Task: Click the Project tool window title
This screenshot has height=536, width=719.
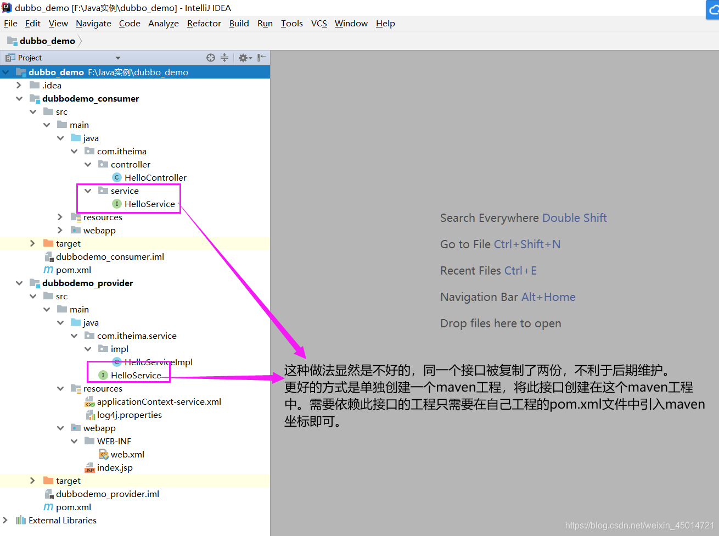Action: [30, 58]
